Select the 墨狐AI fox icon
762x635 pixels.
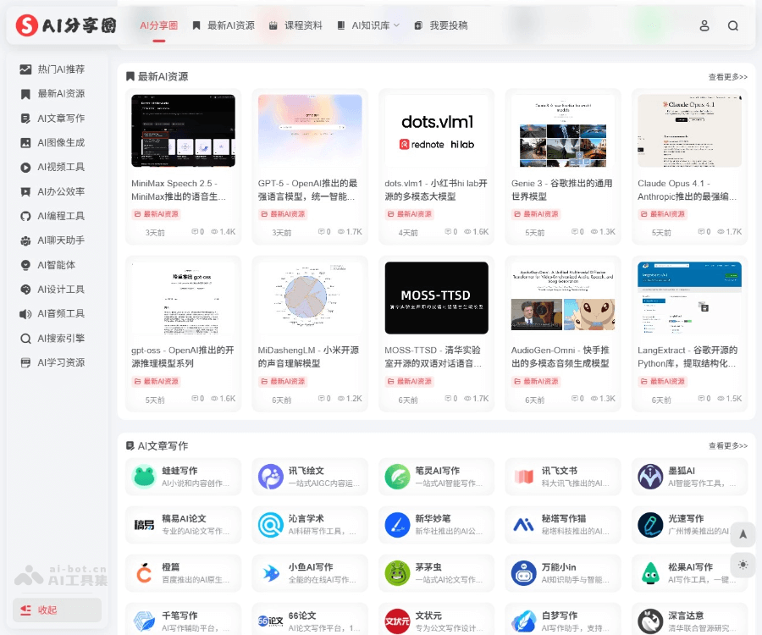click(650, 477)
